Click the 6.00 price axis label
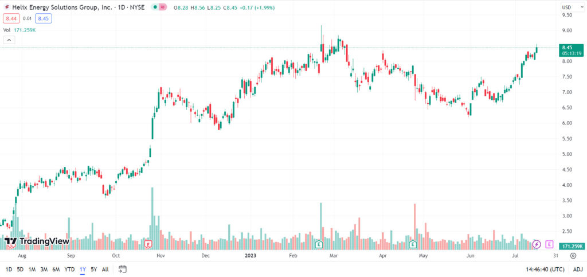Screen dimensions: 587x277 pos(567,123)
